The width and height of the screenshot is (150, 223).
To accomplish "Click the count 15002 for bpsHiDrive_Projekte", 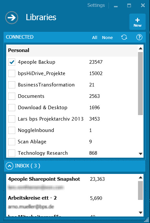I will click(x=96, y=73).
